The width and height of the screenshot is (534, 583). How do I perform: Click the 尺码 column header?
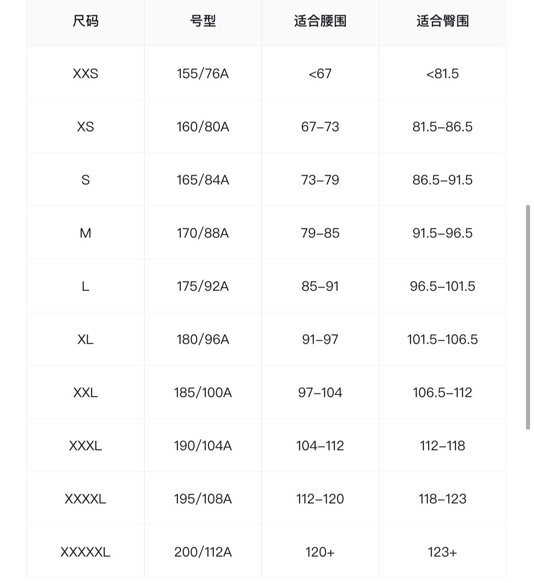(85, 21)
